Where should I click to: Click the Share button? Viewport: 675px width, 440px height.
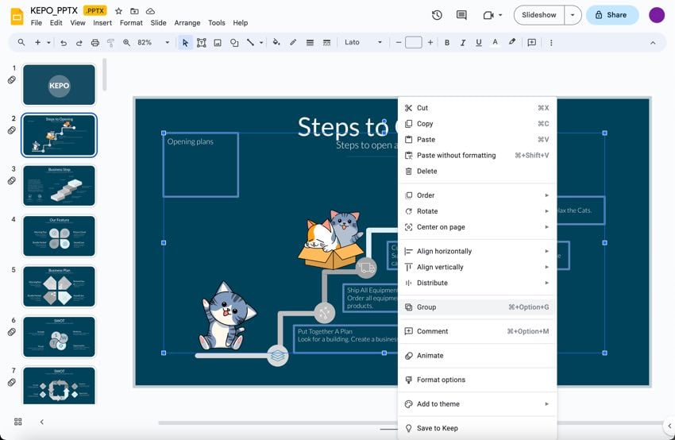(x=611, y=15)
